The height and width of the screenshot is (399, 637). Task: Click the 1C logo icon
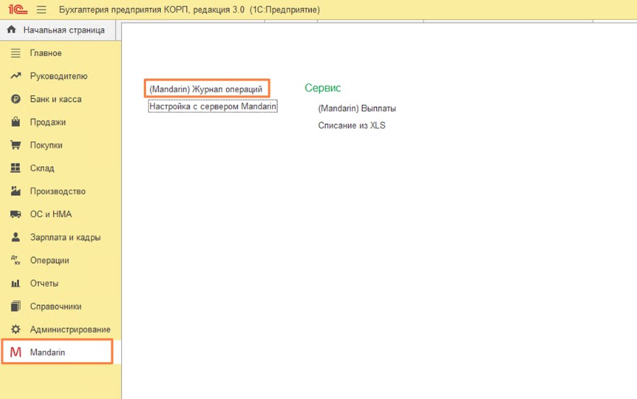(x=18, y=9)
